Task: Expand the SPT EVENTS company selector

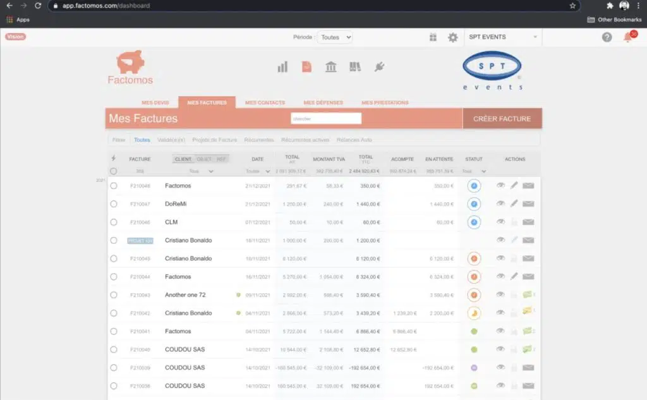Action: point(503,37)
